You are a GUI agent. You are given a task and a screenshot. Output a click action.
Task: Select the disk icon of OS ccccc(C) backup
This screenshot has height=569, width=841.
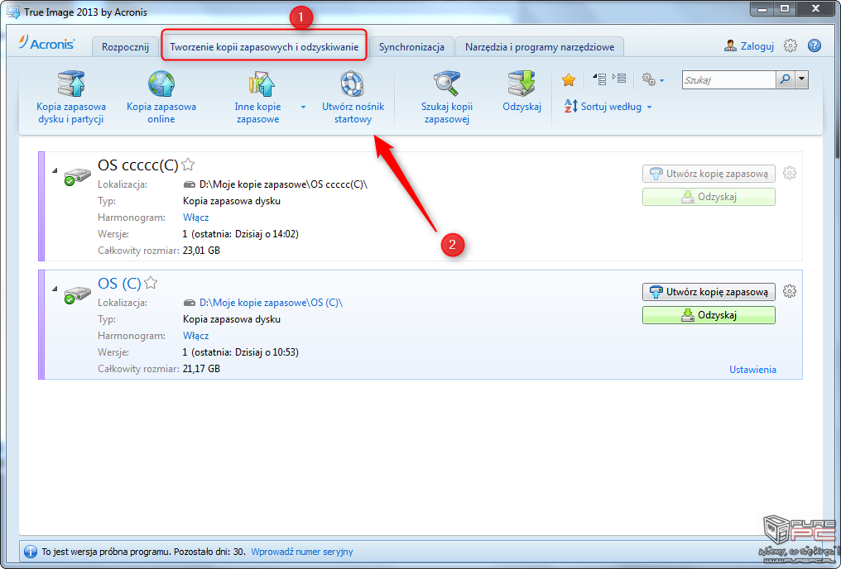[x=77, y=176]
